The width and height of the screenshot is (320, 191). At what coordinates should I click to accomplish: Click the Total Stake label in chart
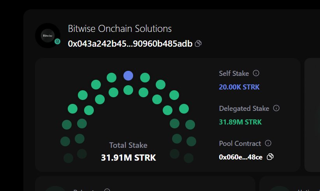(128, 145)
